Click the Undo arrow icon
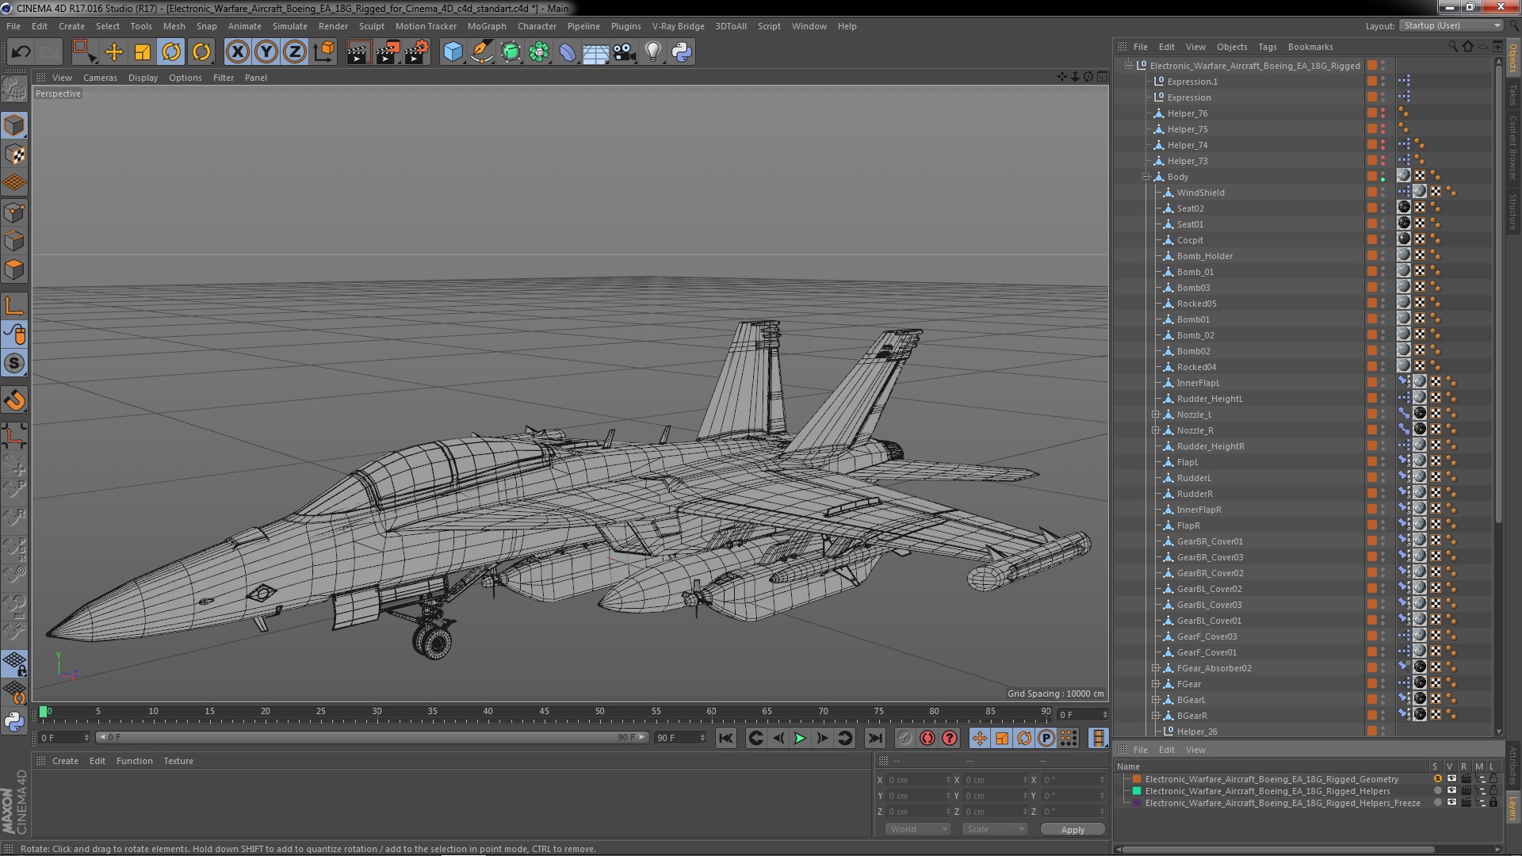Viewport: 1522px width, 856px height. pyautogui.click(x=21, y=52)
